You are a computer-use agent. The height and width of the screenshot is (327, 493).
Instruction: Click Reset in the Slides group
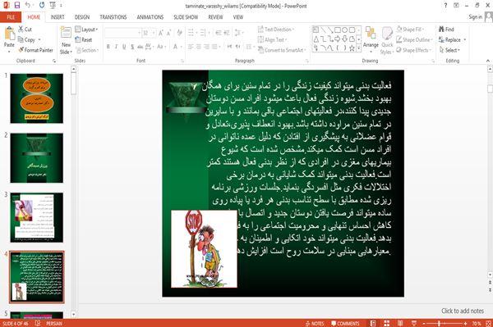coord(84,40)
